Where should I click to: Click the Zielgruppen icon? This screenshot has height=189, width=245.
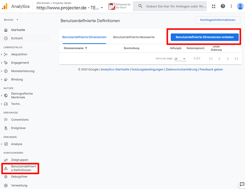pos(6,160)
